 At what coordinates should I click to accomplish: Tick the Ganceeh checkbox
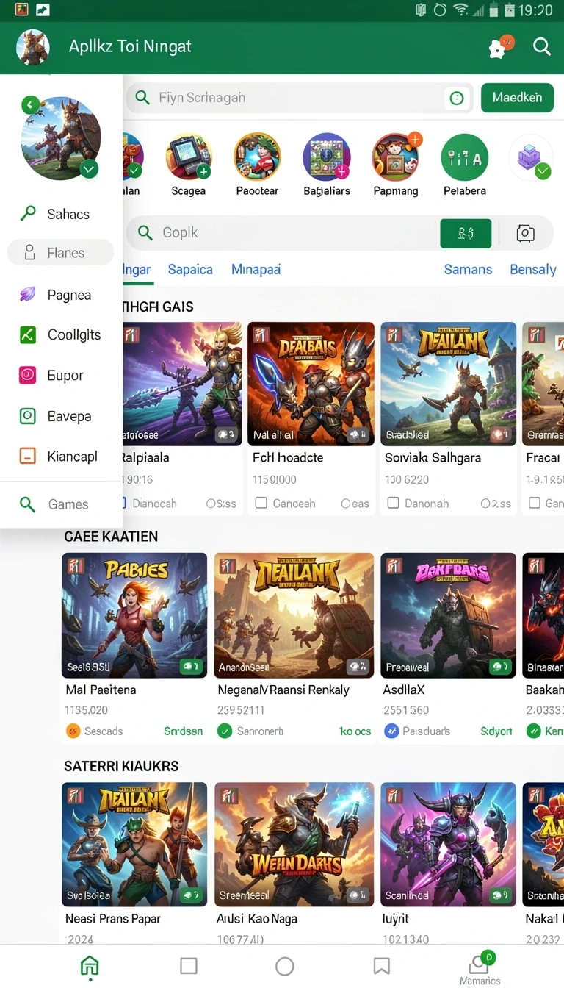click(261, 504)
